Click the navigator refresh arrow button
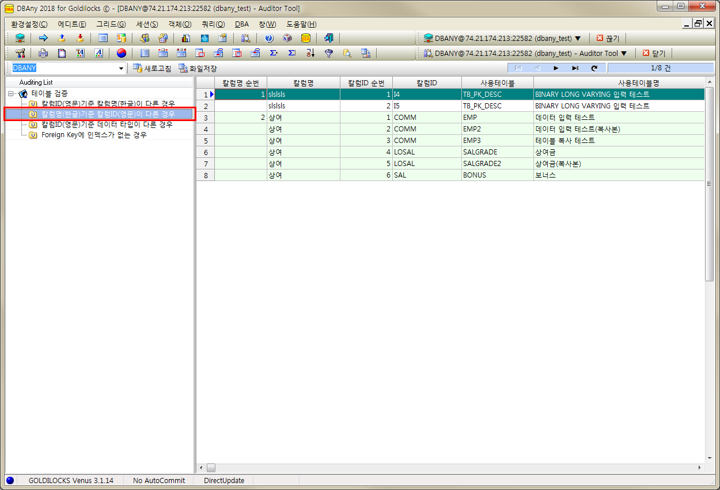This screenshot has width=720, height=490. tap(594, 68)
